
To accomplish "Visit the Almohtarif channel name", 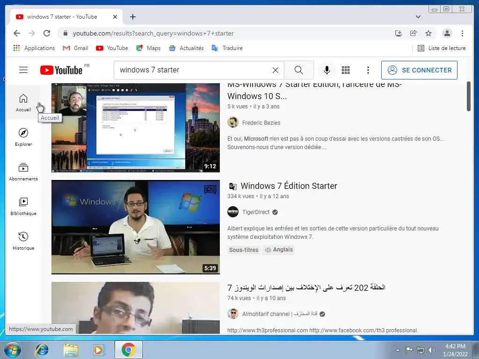I will (280, 314).
